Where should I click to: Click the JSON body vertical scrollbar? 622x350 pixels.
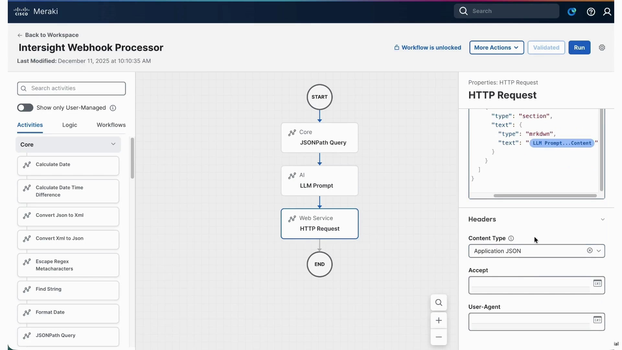pyautogui.click(x=602, y=150)
